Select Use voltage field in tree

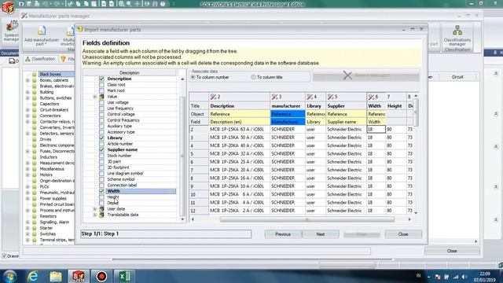118,102
